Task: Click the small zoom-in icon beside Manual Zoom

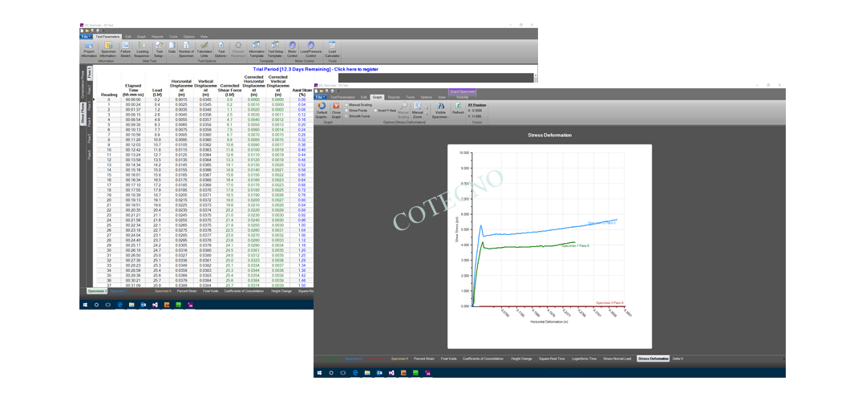Action: coord(426,106)
